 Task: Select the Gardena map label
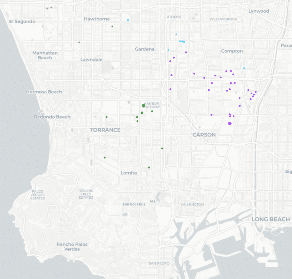[145, 49]
